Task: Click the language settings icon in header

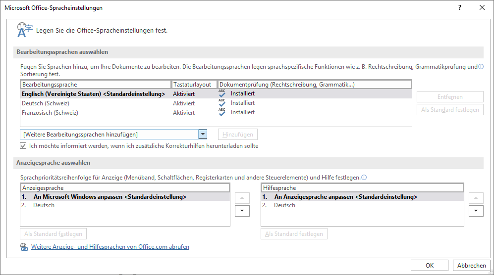Action: tap(25, 30)
